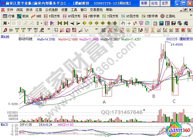Click the 论坛 forum button

155,3
